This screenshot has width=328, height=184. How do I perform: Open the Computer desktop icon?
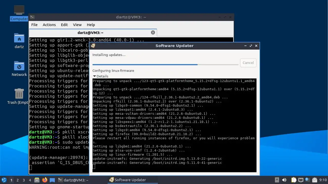pyautogui.click(x=19, y=13)
